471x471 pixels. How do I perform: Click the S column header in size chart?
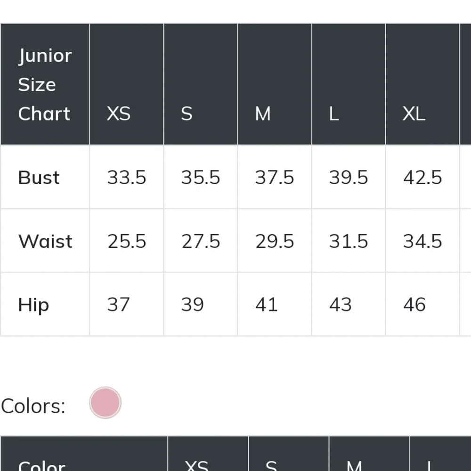[201, 84]
